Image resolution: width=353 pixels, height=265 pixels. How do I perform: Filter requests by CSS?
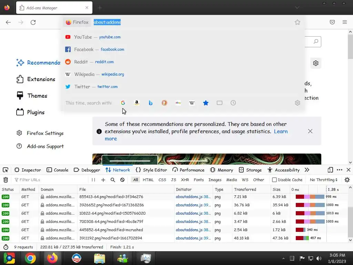click(162, 180)
